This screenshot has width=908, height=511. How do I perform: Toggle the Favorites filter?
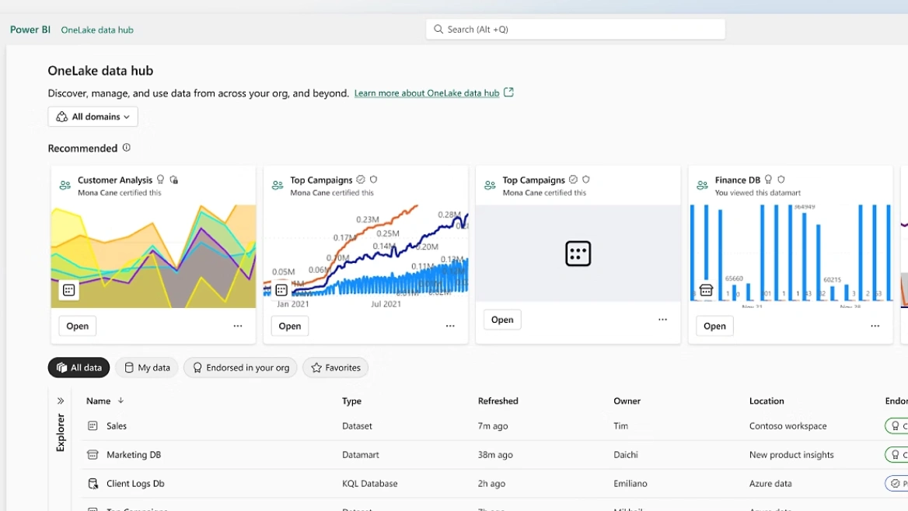(335, 367)
